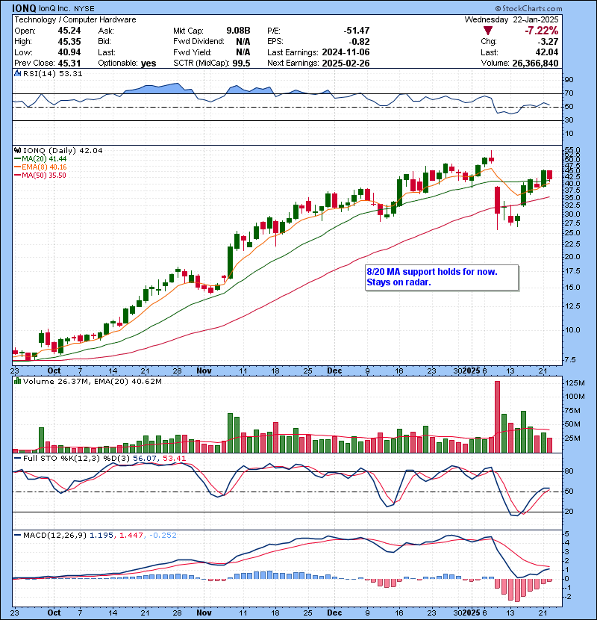
Task: Click the RSI(14) 53.31 indicator label
Action: [52, 73]
